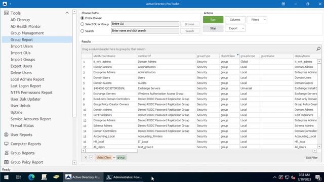Screen dimensions: 324x182
Task: Click the green Run button
Action: [213, 20]
